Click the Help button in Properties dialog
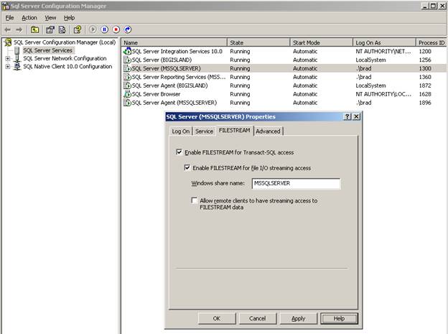Screen dimensions: 448x334 coord(339,318)
